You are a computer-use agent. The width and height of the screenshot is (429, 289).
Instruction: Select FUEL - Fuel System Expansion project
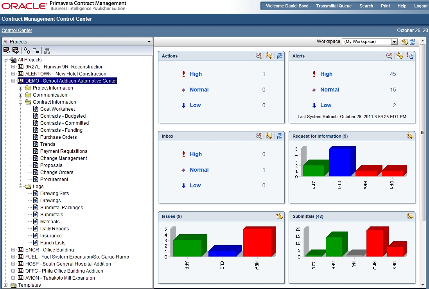(77, 257)
